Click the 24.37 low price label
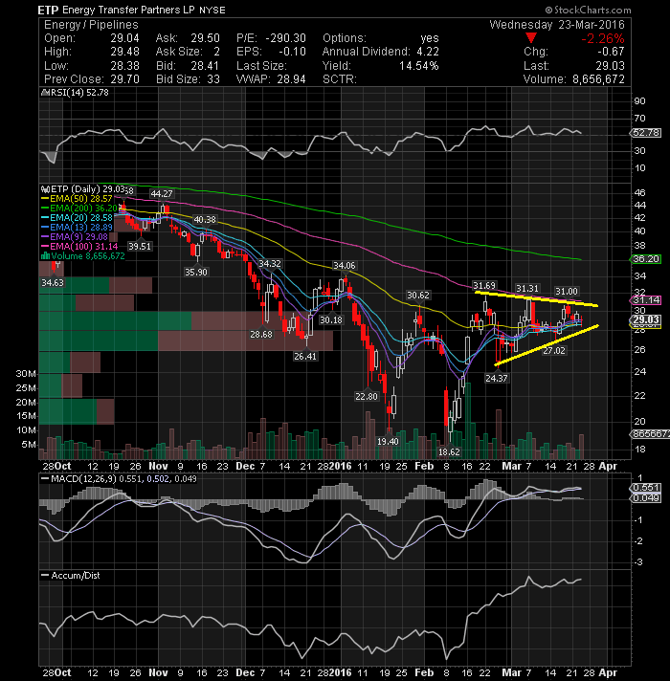 (496, 379)
